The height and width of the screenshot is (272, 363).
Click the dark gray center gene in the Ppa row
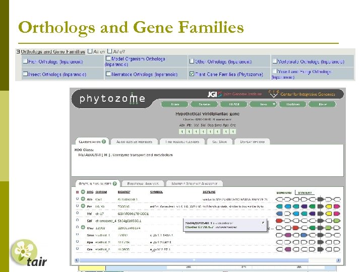pos(321,242)
